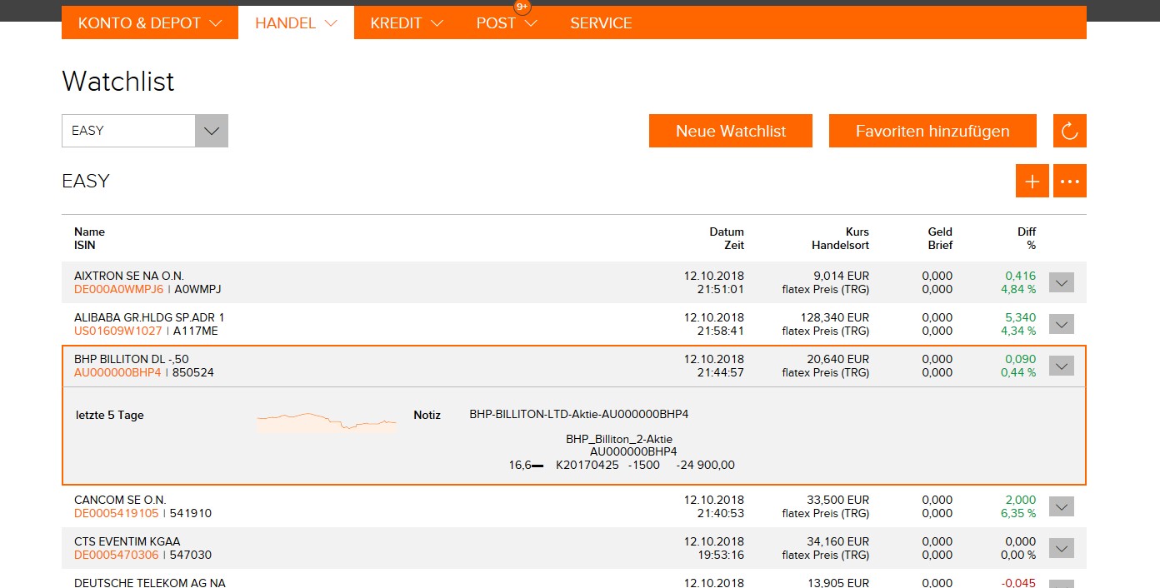This screenshot has width=1160, height=588.
Task: Click the Kurs Handelsort column header
Action: tap(840, 238)
